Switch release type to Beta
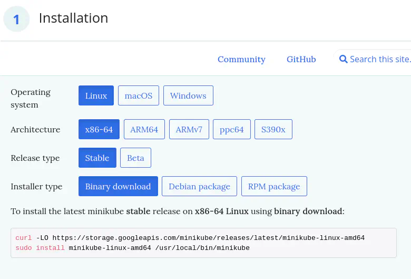 point(135,158)
